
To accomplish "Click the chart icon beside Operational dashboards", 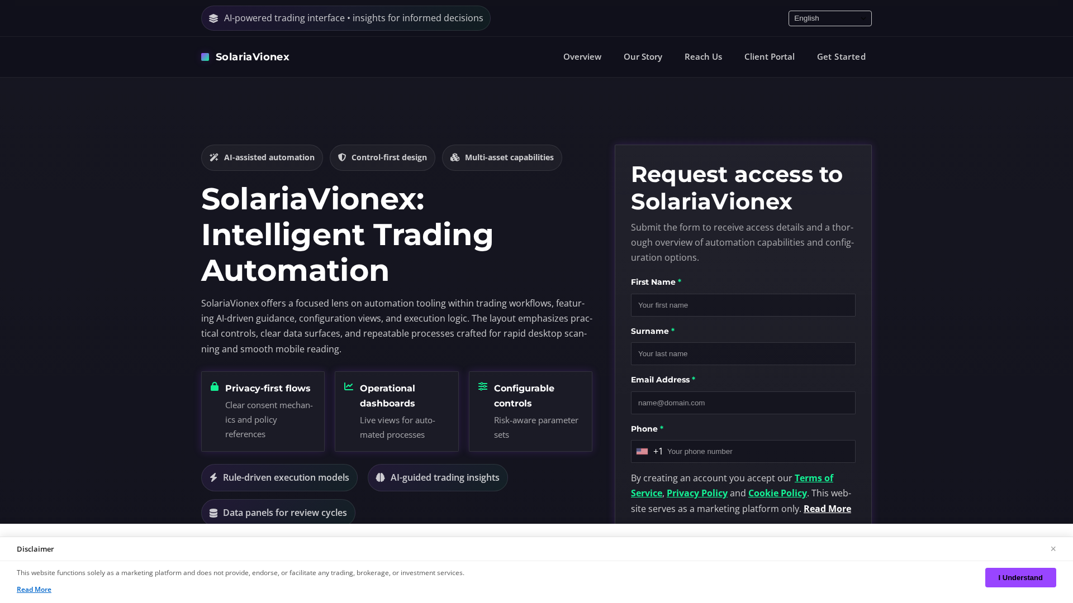I will click(x=349, y=386).
